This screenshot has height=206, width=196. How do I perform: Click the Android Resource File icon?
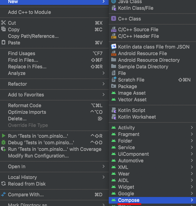(114, 53)
